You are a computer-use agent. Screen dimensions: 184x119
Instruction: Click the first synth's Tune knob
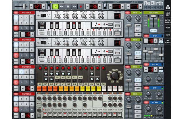tap(57, 16)
